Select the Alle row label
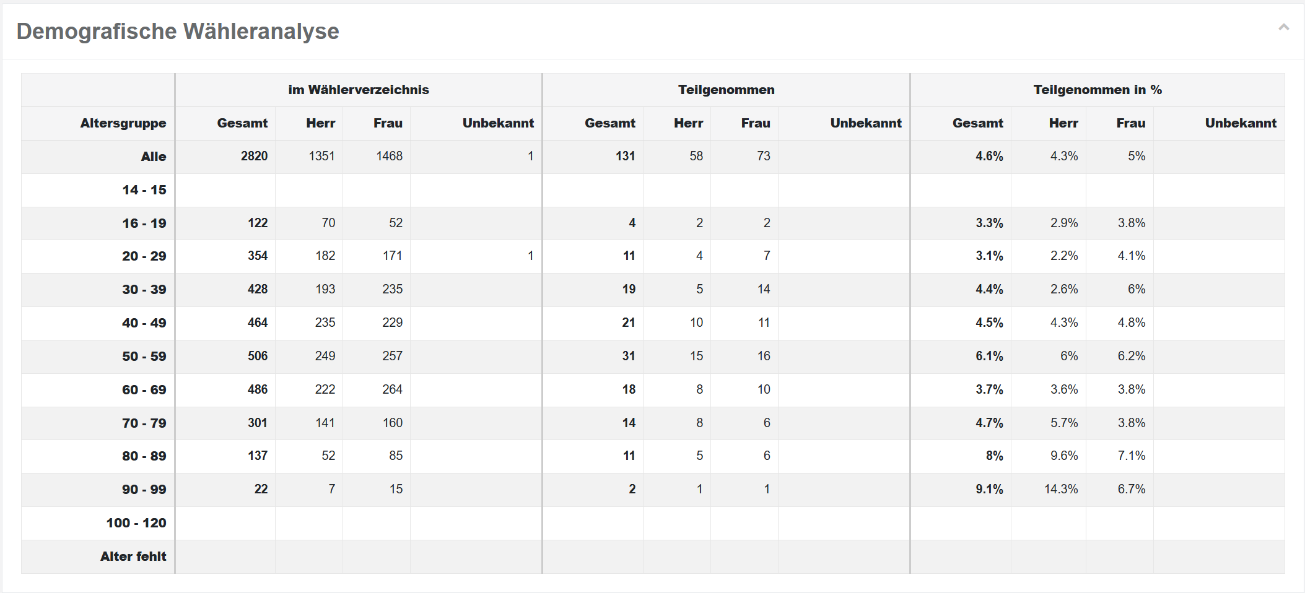Image resolution: width=1305 pixels, height=593 pixels. (x=153, y=157)
